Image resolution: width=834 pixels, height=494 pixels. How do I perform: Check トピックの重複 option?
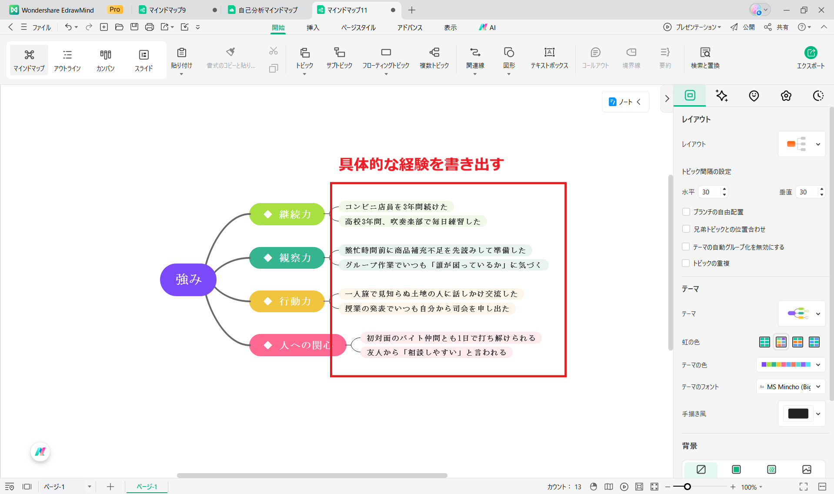[686, 263]
